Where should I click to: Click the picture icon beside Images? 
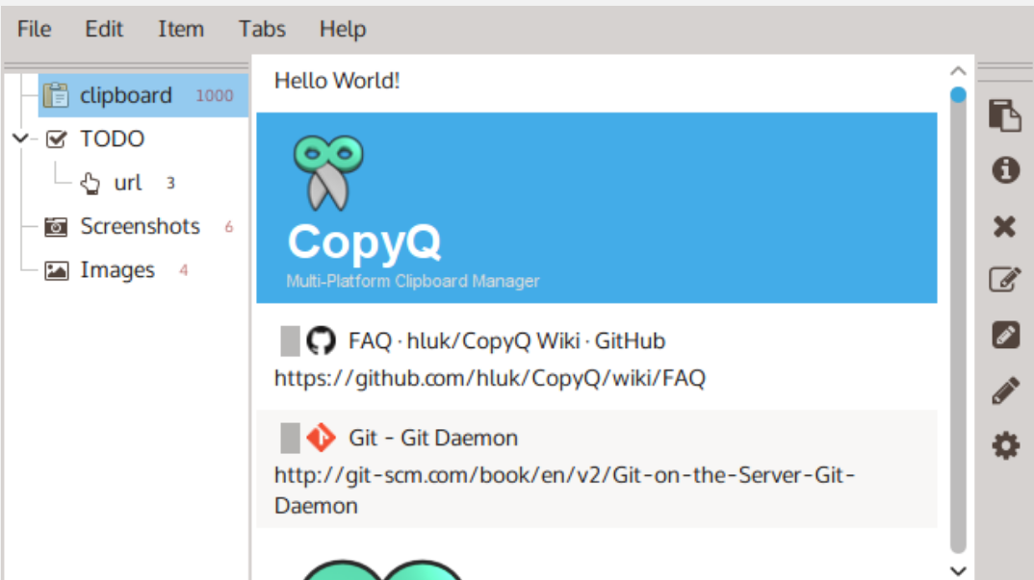tap(55, 270)
